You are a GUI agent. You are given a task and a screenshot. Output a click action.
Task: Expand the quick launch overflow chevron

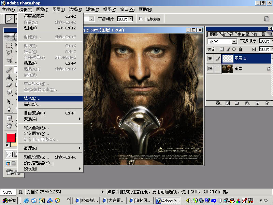point(68,199)
